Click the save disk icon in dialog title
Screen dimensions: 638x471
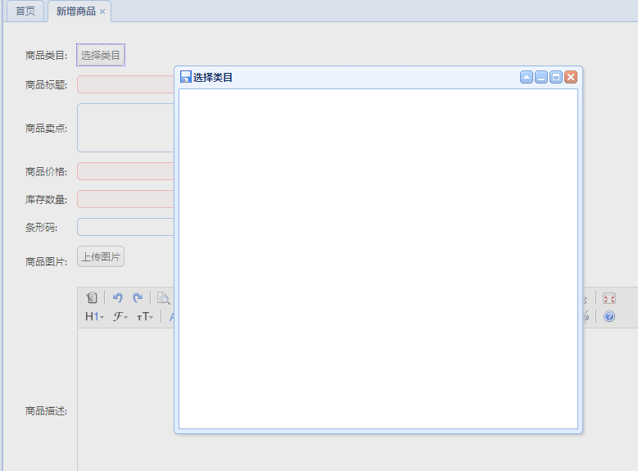tap(185, 77)
